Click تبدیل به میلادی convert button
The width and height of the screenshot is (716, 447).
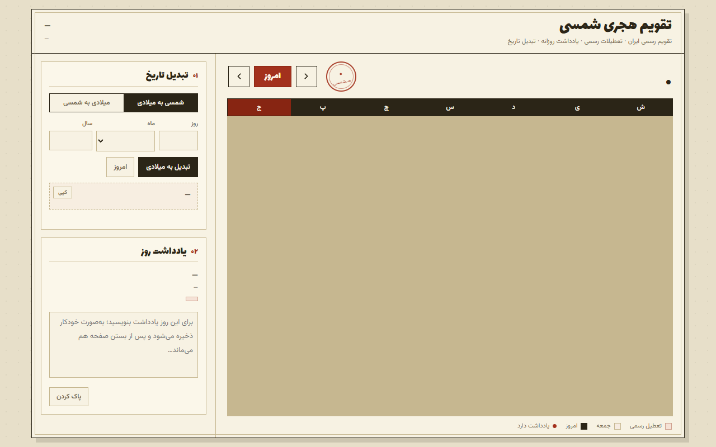click(168, 167)
